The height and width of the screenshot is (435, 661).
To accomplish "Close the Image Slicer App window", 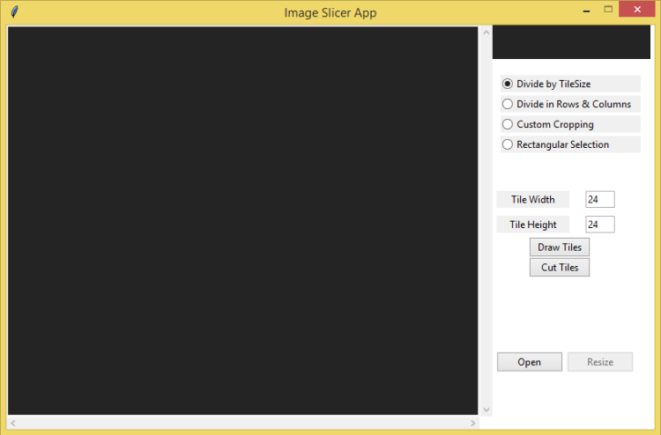I will [636, 10].
